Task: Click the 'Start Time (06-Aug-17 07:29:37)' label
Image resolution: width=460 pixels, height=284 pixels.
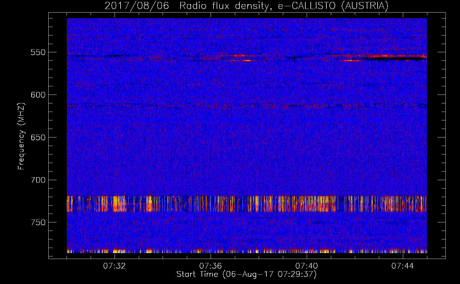Action: 246,274
